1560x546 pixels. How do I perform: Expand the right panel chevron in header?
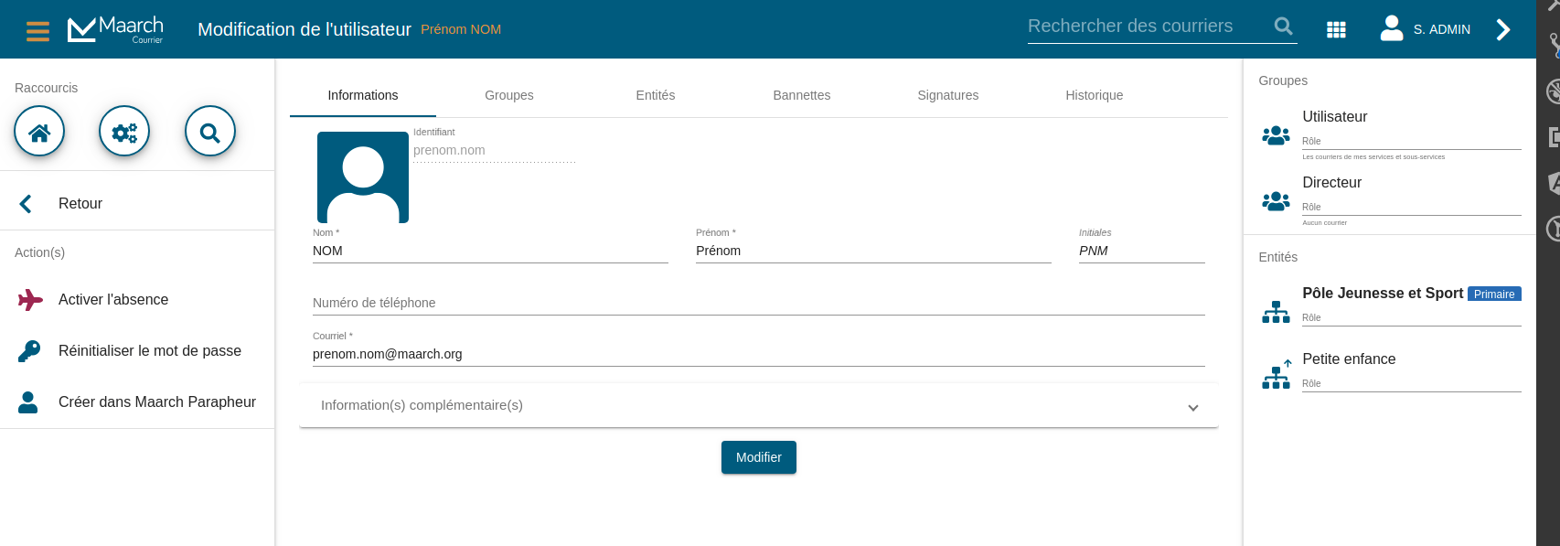click(1503, 30)
